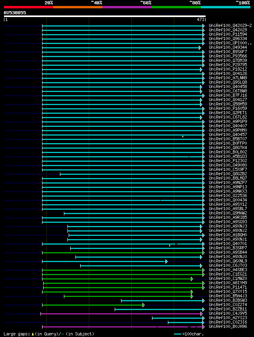Click the UniRef100_Q8GTK4 label
Viewport: 254px width, 337px height.
click(x=228, y=147)
